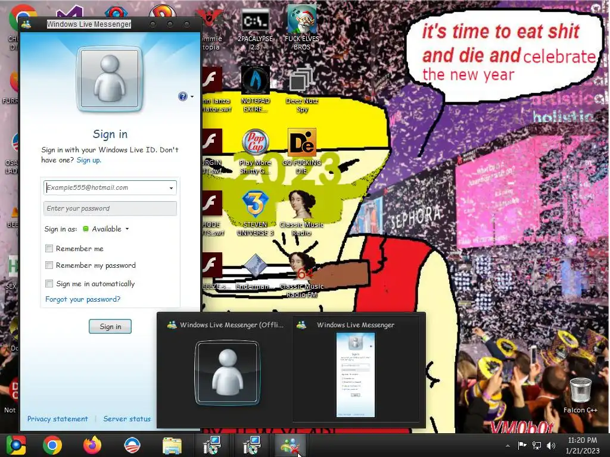610x457 pixels.
Task: Open the De GO FUCKING DIE icon
Action: 302,152
